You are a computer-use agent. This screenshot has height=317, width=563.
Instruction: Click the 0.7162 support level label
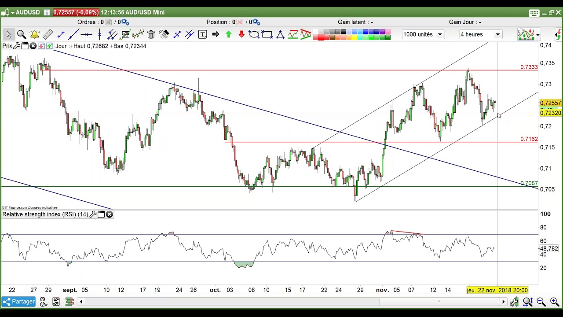[x=529, y=139]
